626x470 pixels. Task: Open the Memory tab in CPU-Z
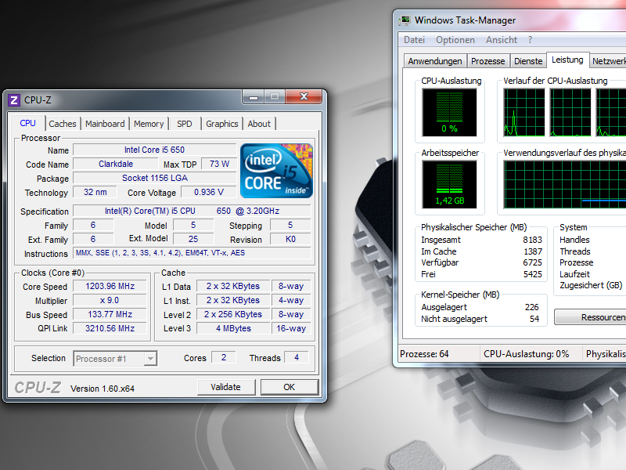pyautogui.click(x=149, y=124)
